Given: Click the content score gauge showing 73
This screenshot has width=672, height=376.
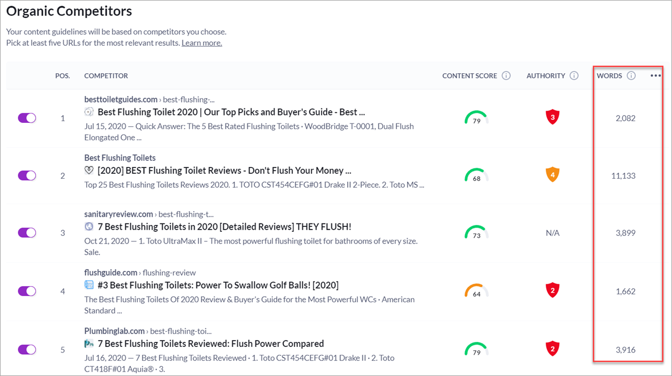Looking at the screenshot, I should click(476, 233).
